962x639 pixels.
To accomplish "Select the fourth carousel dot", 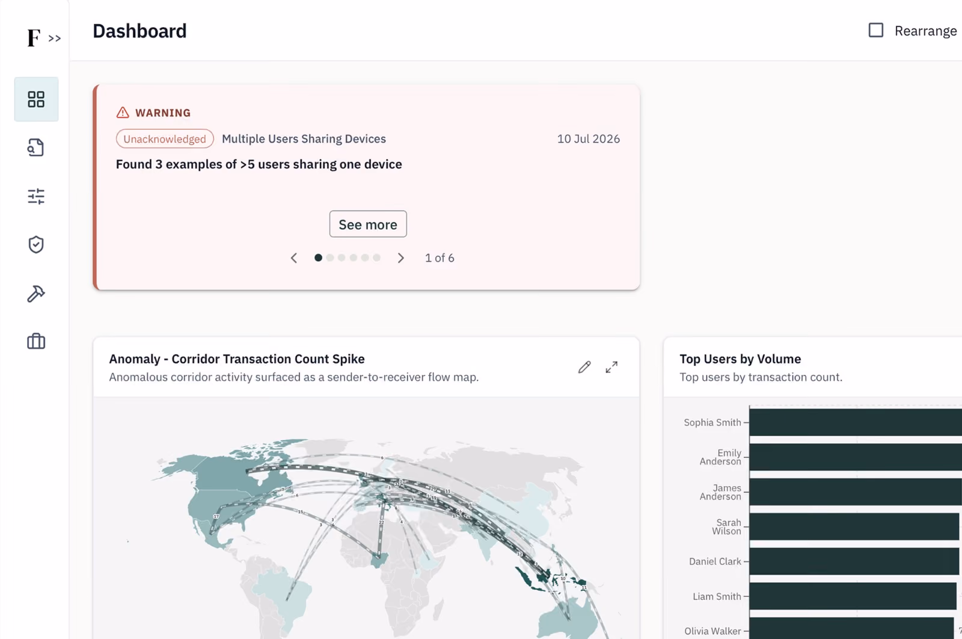I will [x=354, y=258].
